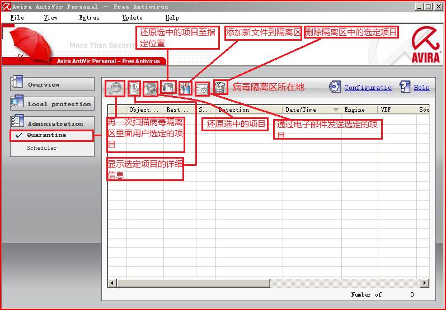
Task: Click the restore object icon
Action: 151,89
